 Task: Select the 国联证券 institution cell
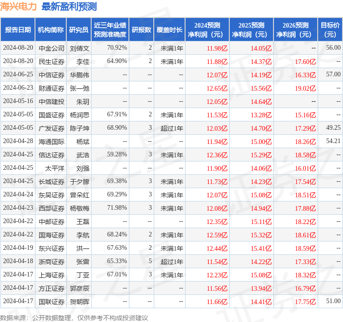[52, 302]
